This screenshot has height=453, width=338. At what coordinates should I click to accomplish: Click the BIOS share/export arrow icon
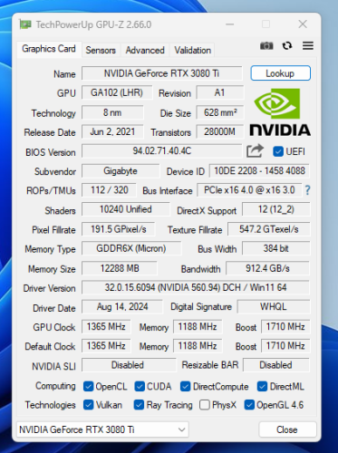pyautogui.click(x=255, y=151)
